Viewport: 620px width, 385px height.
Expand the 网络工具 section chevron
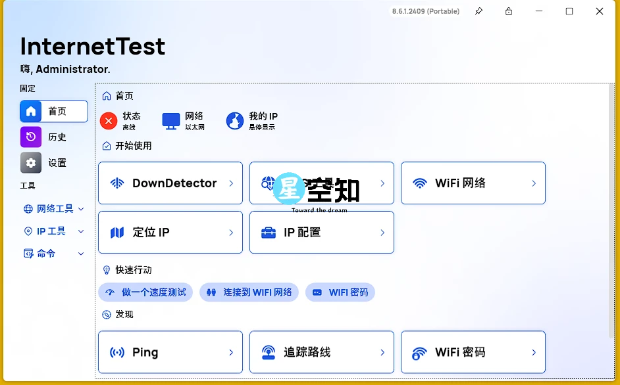[80, 208]
